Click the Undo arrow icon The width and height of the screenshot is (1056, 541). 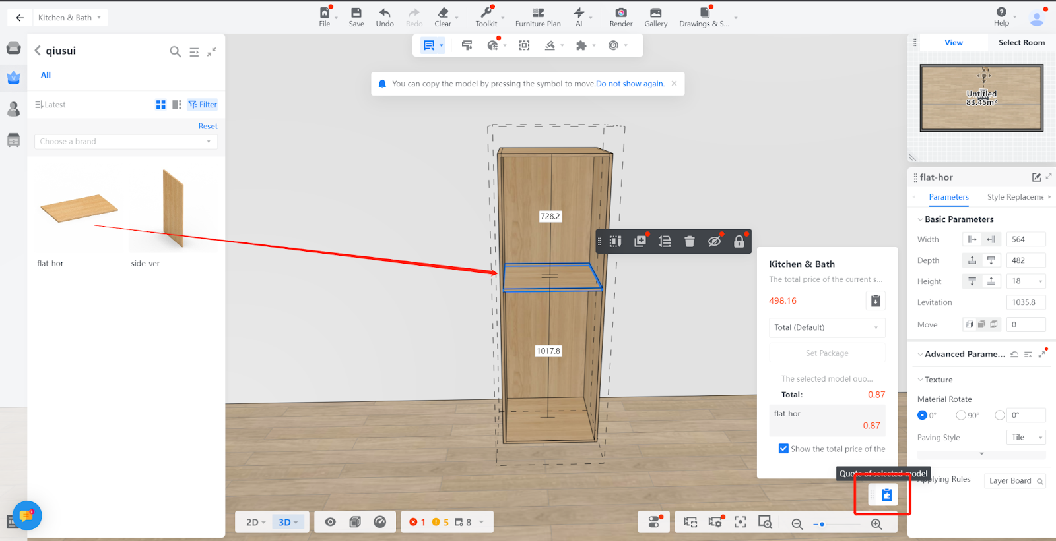pyautogui.click(x=385, y=13)
